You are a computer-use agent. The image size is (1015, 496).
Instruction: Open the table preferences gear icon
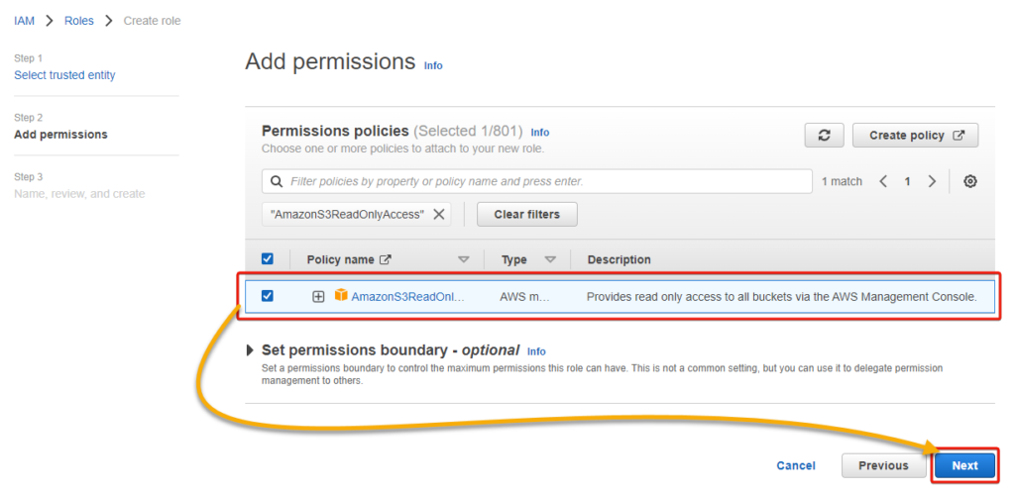pos(970,182)
